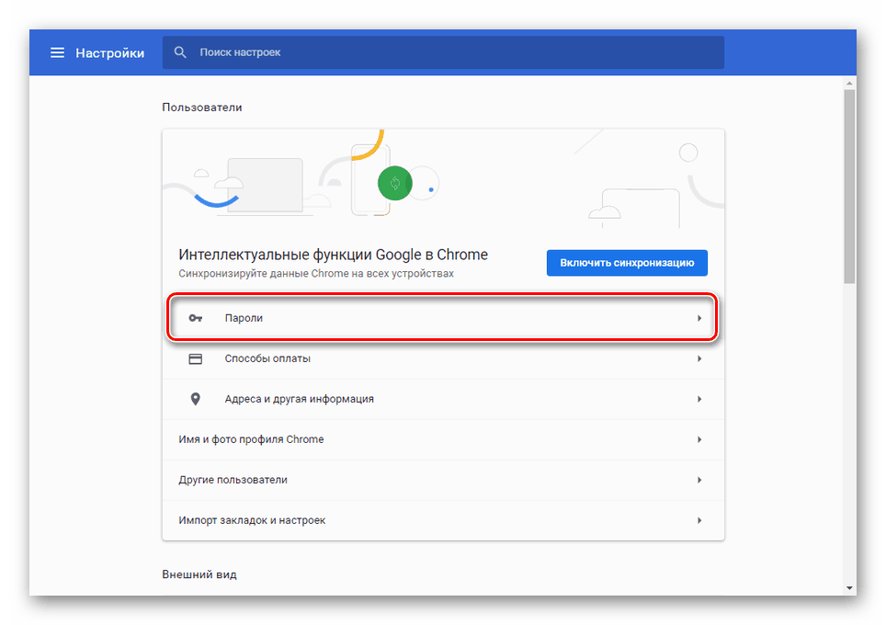This screenshot has width=886, height=625.
Task: Click the scrollbar down arrow
Action: coord(849,588)
